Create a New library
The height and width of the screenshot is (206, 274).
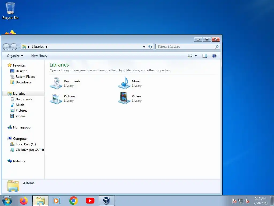pos(39,56)
